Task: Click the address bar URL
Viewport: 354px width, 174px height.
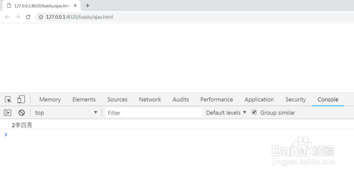Action: click(79, 17)
